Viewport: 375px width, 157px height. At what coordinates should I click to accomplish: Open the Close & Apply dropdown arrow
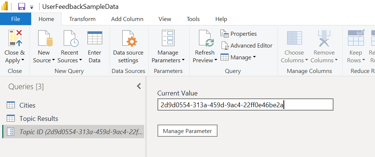click(23, 60)
